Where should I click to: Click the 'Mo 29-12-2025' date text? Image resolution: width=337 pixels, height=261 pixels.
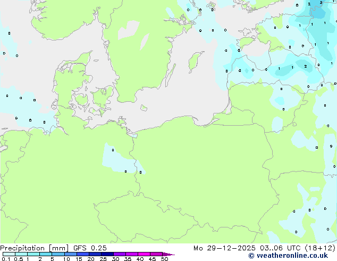(224, 248)
